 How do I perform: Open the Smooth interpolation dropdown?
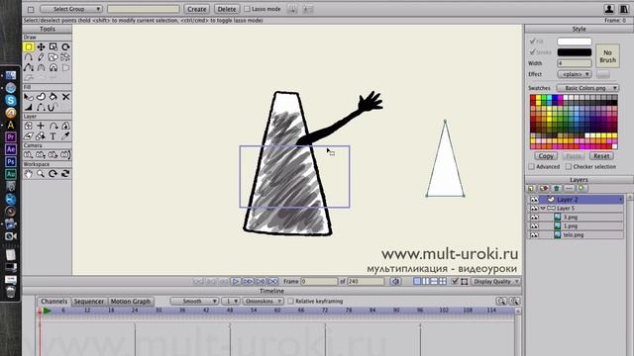194,301
